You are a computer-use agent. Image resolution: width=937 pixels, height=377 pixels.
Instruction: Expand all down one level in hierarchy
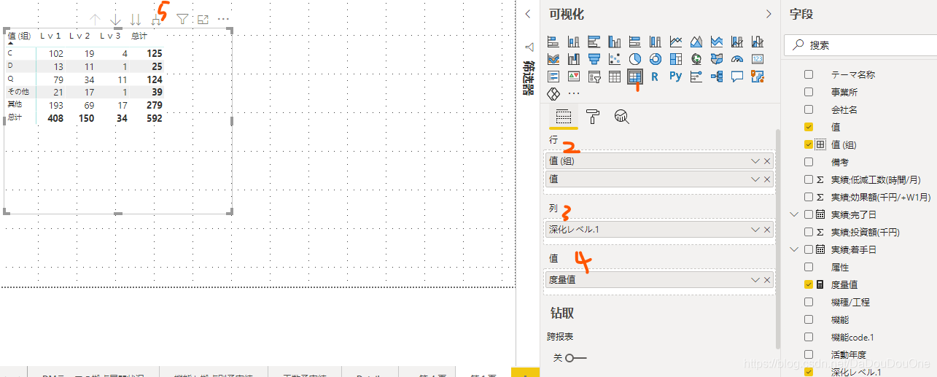(x=156, y=20)
